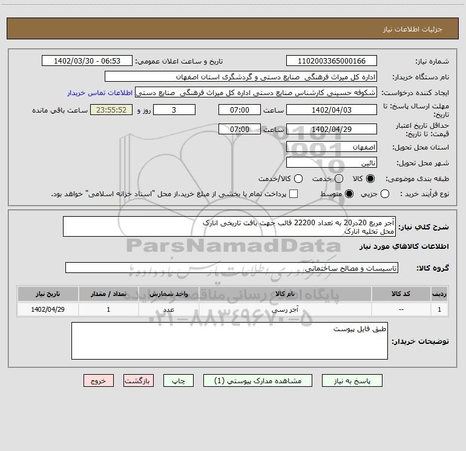Click code cell -- in goods table

pos(401,309)
